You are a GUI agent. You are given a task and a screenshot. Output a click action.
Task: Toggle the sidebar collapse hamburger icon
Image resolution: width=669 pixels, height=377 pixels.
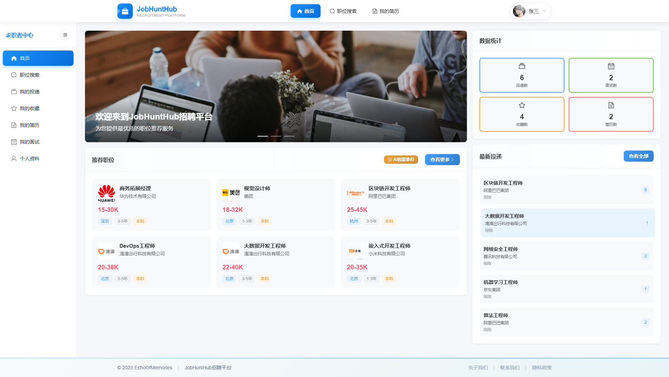pyautogui.click(x=65, y=35)
